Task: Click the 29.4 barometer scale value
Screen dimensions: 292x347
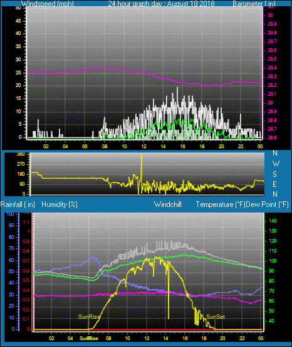Action: click(x=272, y=68)
